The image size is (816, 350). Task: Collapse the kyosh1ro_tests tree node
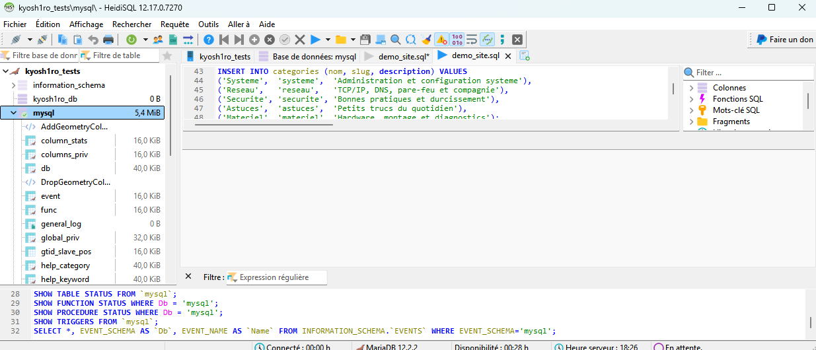(x=6, y=71)
